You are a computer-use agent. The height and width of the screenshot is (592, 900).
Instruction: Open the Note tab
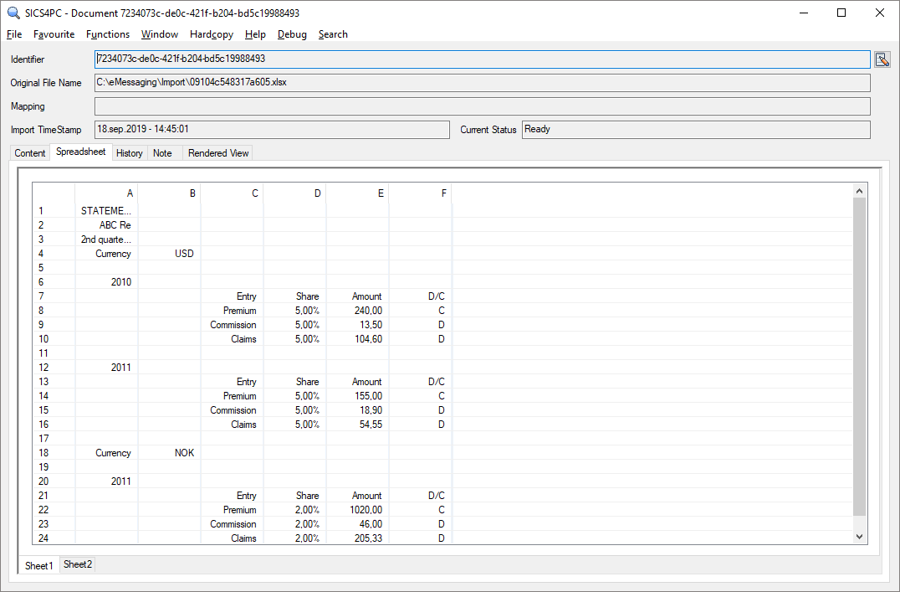(x=162, y=152)
